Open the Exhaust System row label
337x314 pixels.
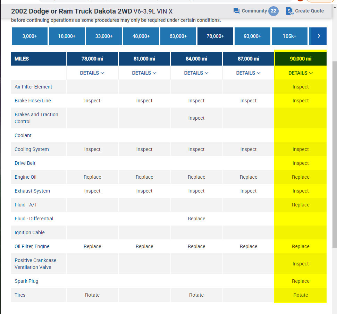click(x=32, y=191)
